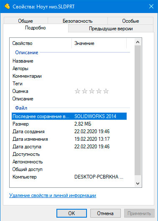
Task: Open the Особые tab
Action: (130, 21)
